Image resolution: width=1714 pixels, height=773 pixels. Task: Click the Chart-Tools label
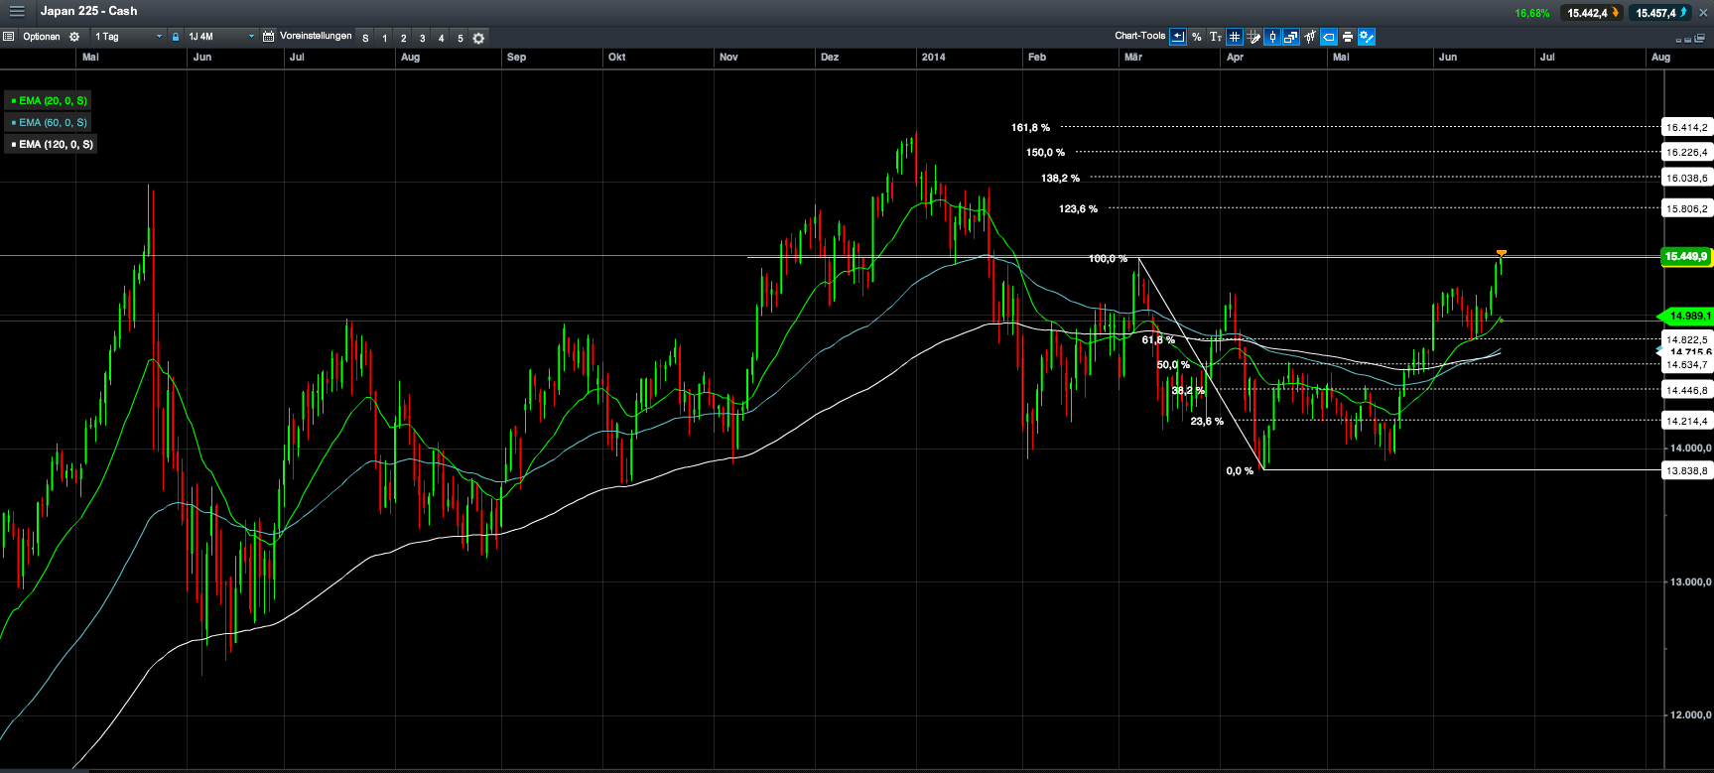coord(1139,36)
